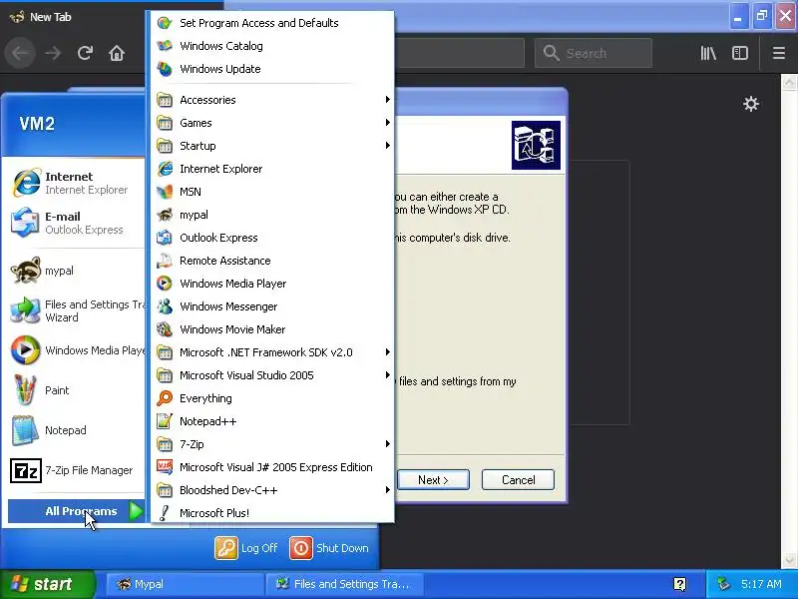Image resolution: width=798 pixels, height=599 pixels.
Task: Expand Startup submenu
Action: coord(270,146)
